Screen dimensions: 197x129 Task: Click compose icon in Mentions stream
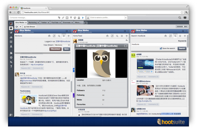tap(54, 36)
